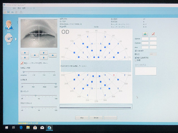Click crossed-out lens icon beside レンズホルダ text
The height and width of the screenshot is (133, 178).
click(22, 63)
